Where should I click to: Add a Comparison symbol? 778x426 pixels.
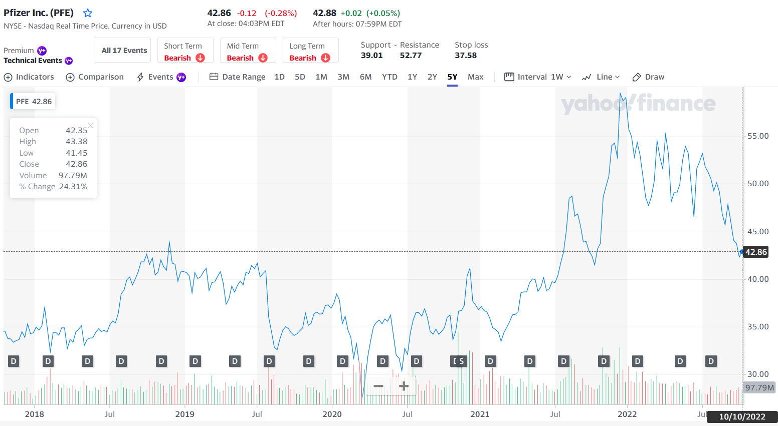pos(95,77)
